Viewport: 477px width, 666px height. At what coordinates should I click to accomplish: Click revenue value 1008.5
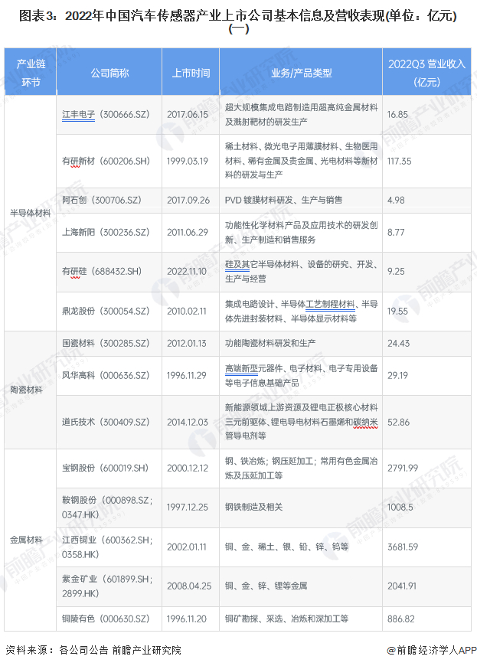coord(400,508)
